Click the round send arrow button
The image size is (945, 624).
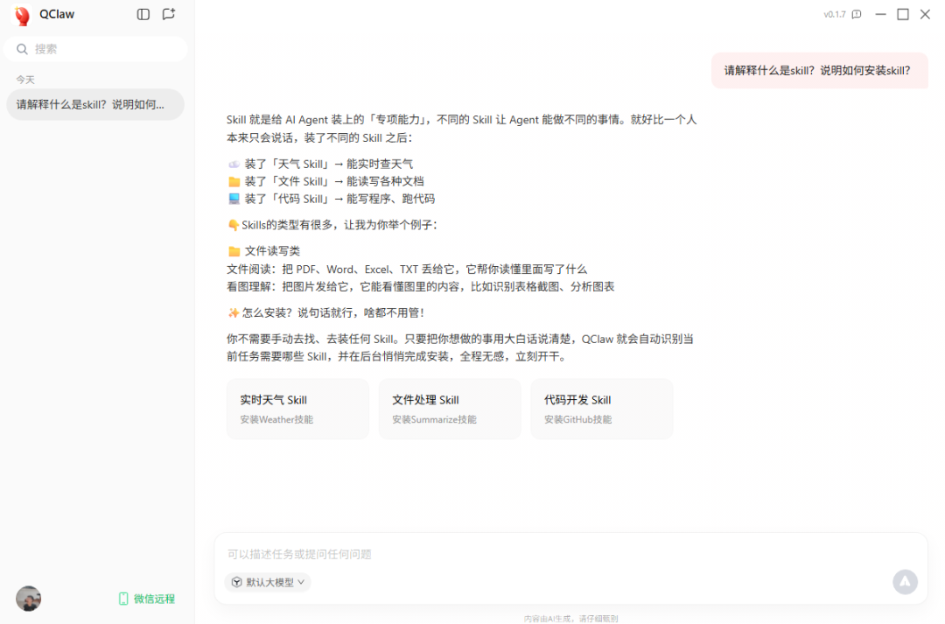coord(905,582)
